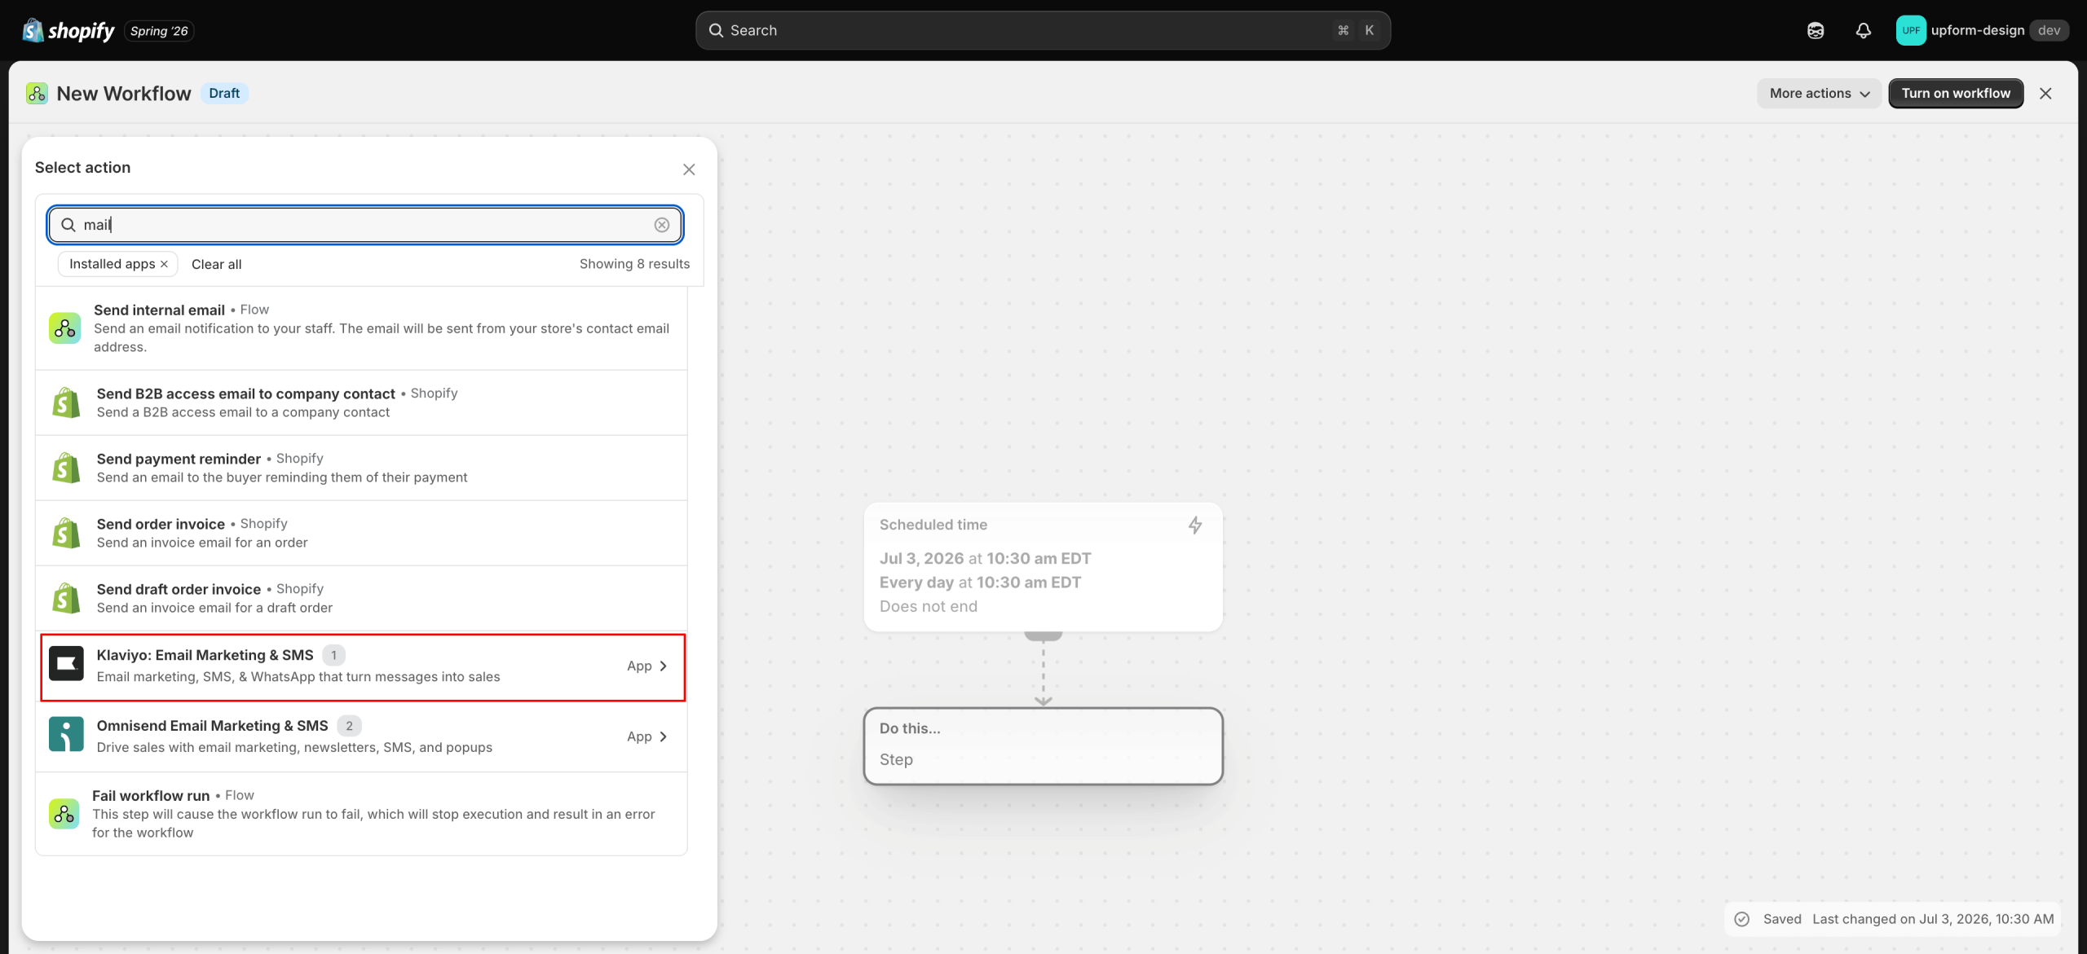This screenshot has height=954, width=2087.
Task: Open the Sidekick assistant icon
Action: coord(1816,31)
